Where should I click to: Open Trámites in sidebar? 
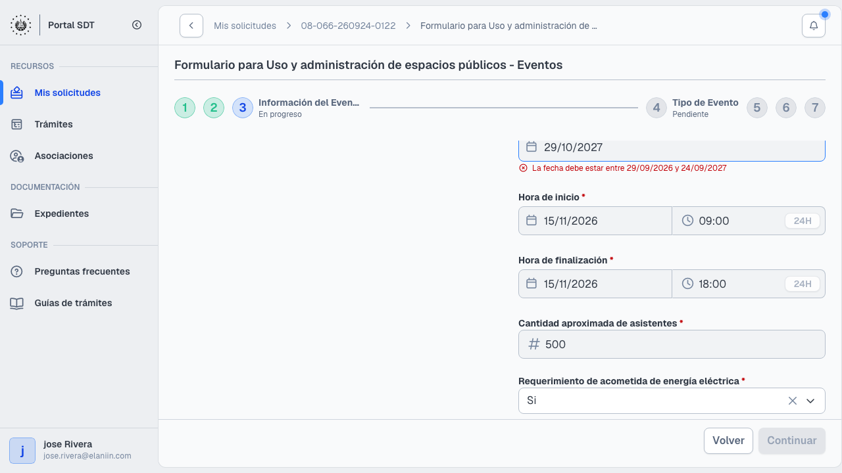click(79, 124)
